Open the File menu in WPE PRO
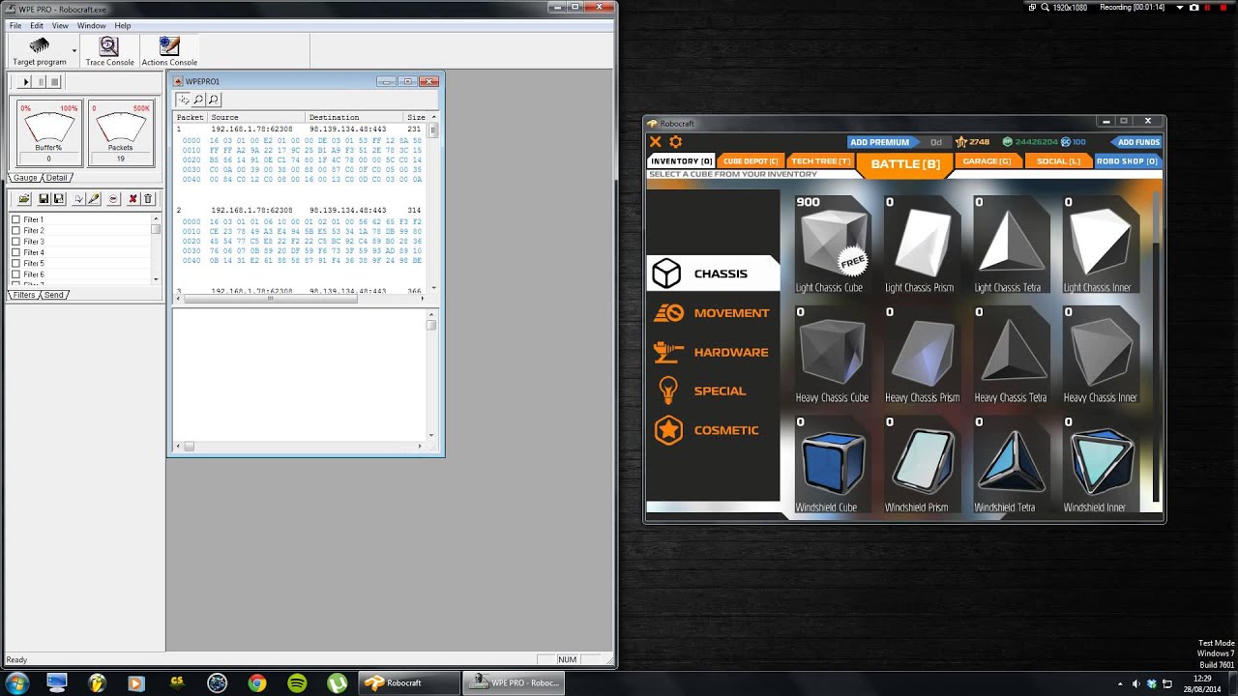This screenshot has height=696, width=1238. (x=15, y=25)
